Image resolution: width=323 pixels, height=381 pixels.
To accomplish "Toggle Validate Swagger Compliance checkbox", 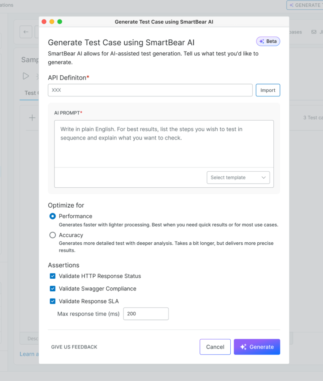I will (52, 289).
